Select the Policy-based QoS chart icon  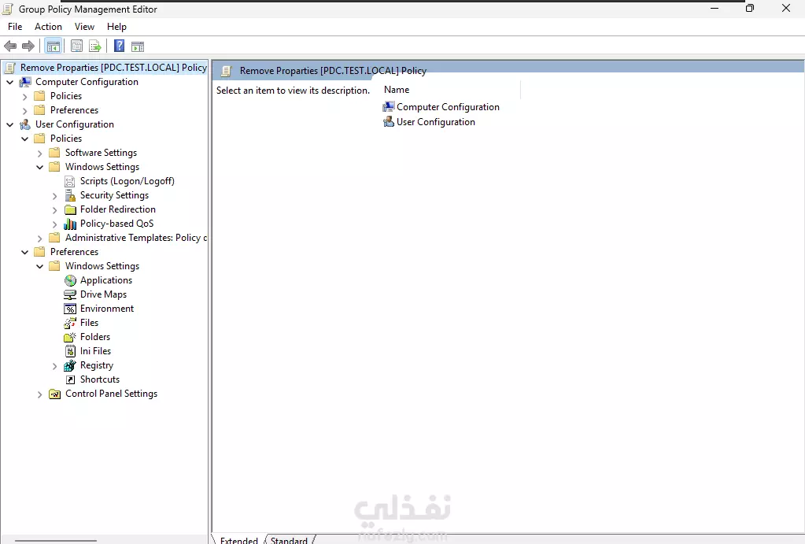click(x=70, y=224)
